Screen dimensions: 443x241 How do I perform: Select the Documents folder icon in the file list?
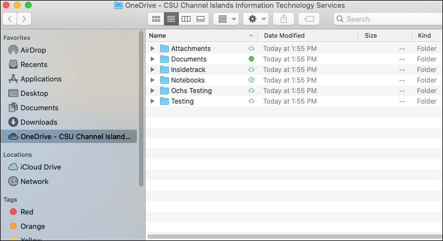point(164,59)
